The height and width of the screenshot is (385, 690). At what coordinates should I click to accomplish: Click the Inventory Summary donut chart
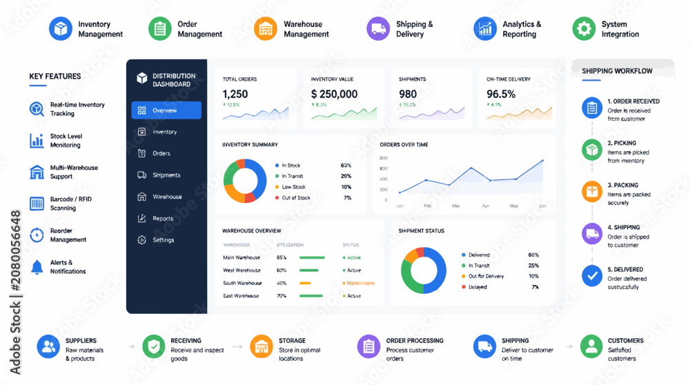pos(245,181)
